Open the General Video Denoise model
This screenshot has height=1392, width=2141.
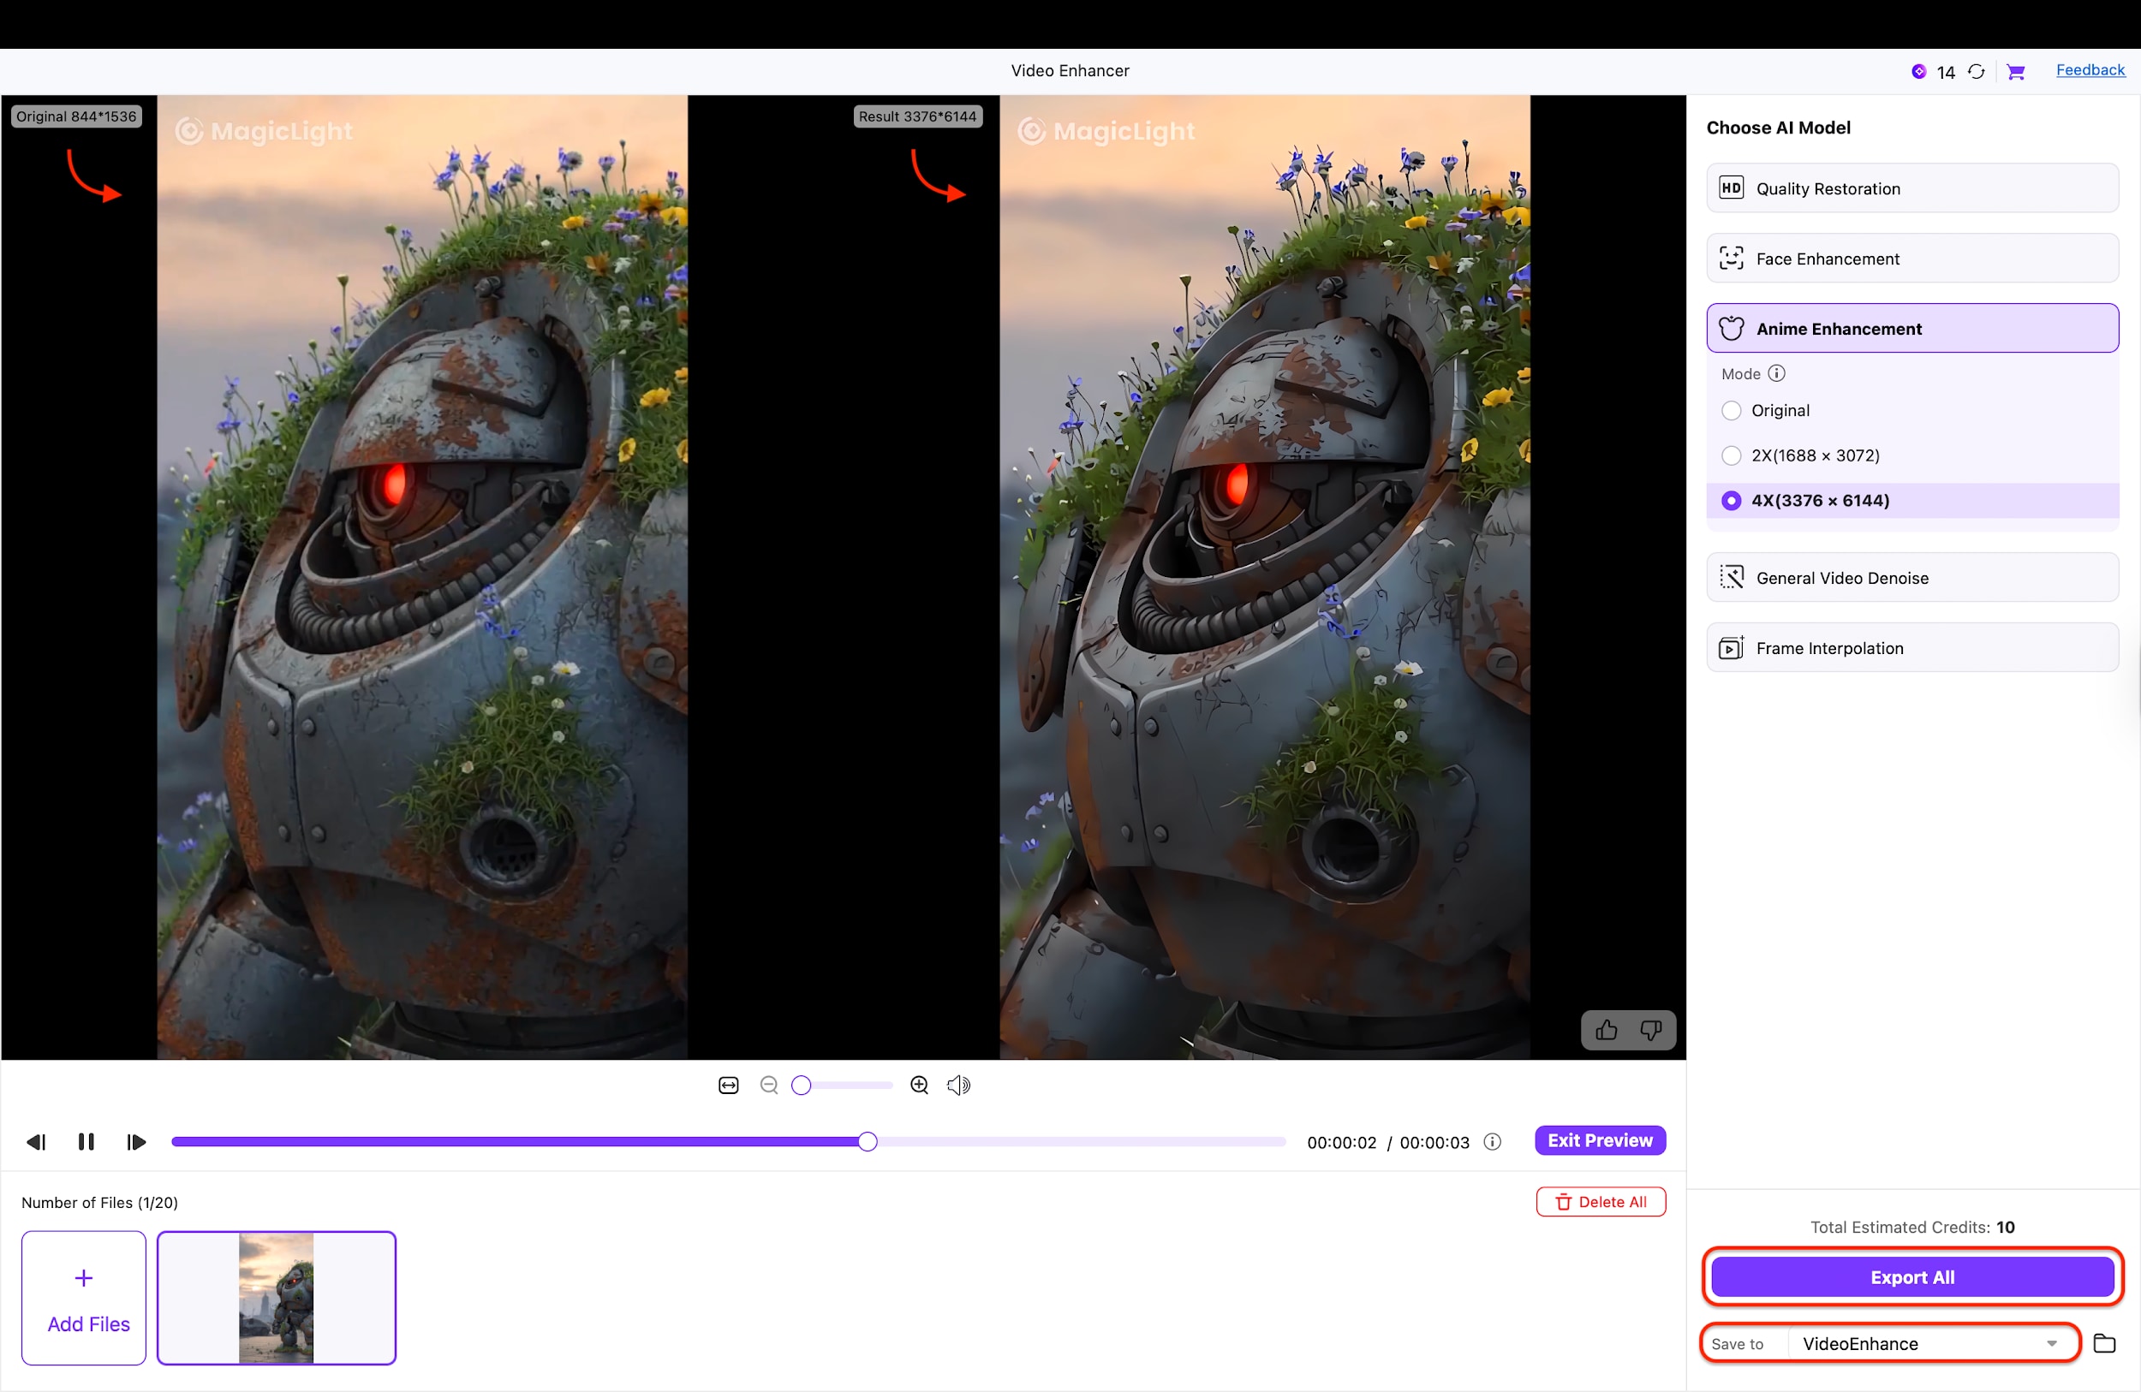(x=1911, y=578)
